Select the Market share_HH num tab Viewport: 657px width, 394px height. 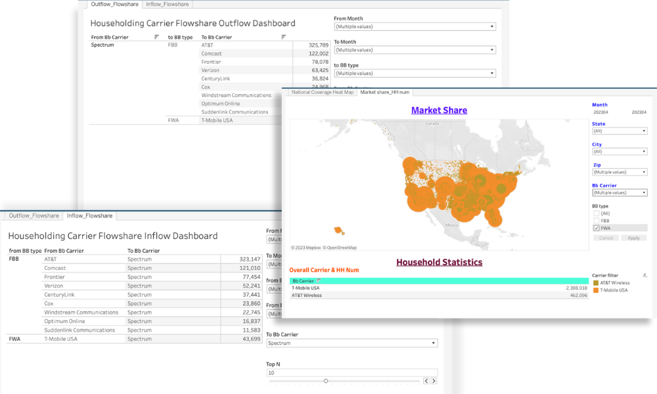tap(384, 92)
